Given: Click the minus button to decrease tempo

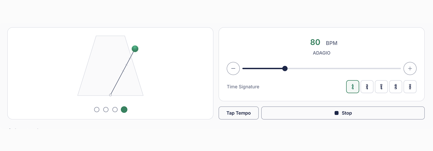Looking at the screenshot, I should [x=233, y=68].
